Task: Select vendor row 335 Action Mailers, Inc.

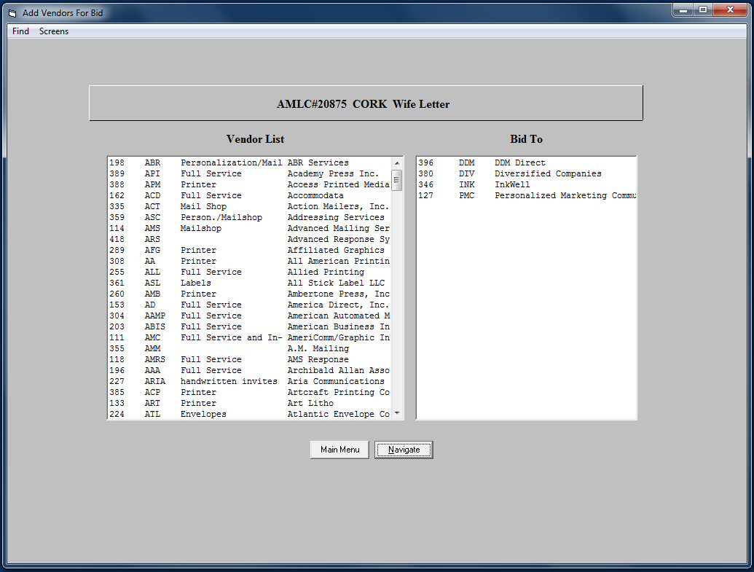Action: pos(250,206)
